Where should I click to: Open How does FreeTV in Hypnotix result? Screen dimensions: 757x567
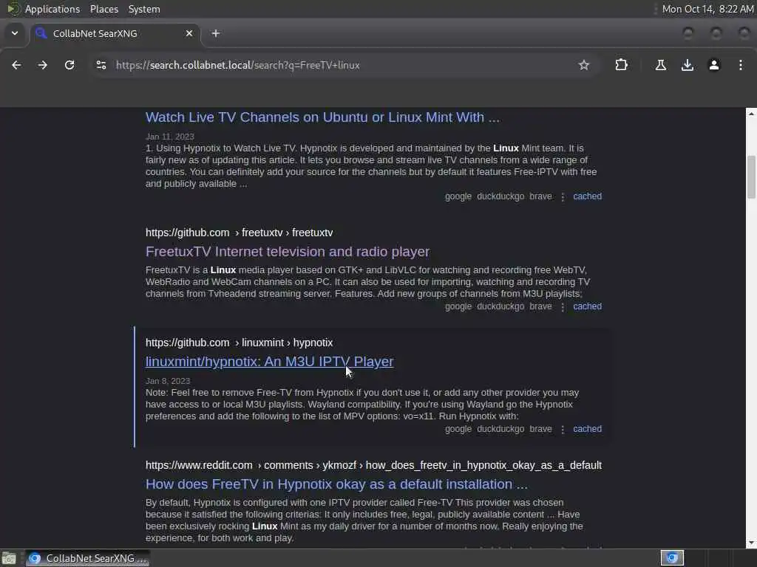pyautogui.click(x=336, y=484)
